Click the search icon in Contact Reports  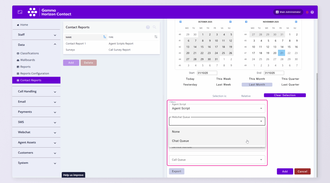coord(154,27)
